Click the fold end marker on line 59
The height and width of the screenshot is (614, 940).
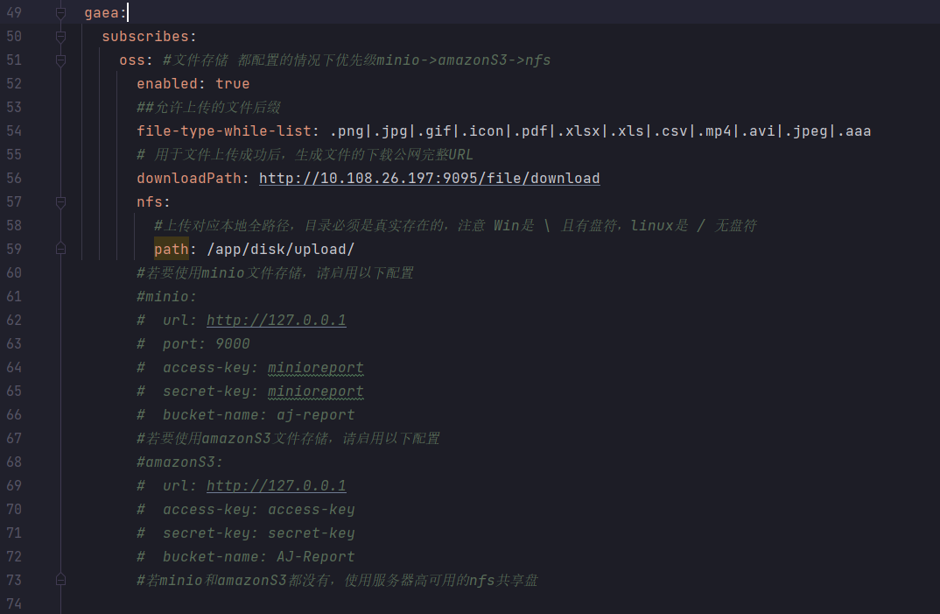coord(60,249)
